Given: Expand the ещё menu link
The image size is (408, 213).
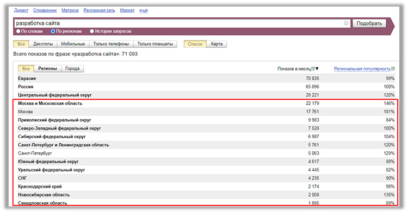Looking at the screenshot, I should pyautogui.click(x=144, y=10).
